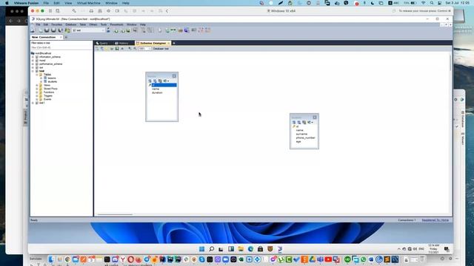The width and height of the screenshot is (474, 266).
Task: Open the SQLyog Favorites menu
Action: (56, 24)
